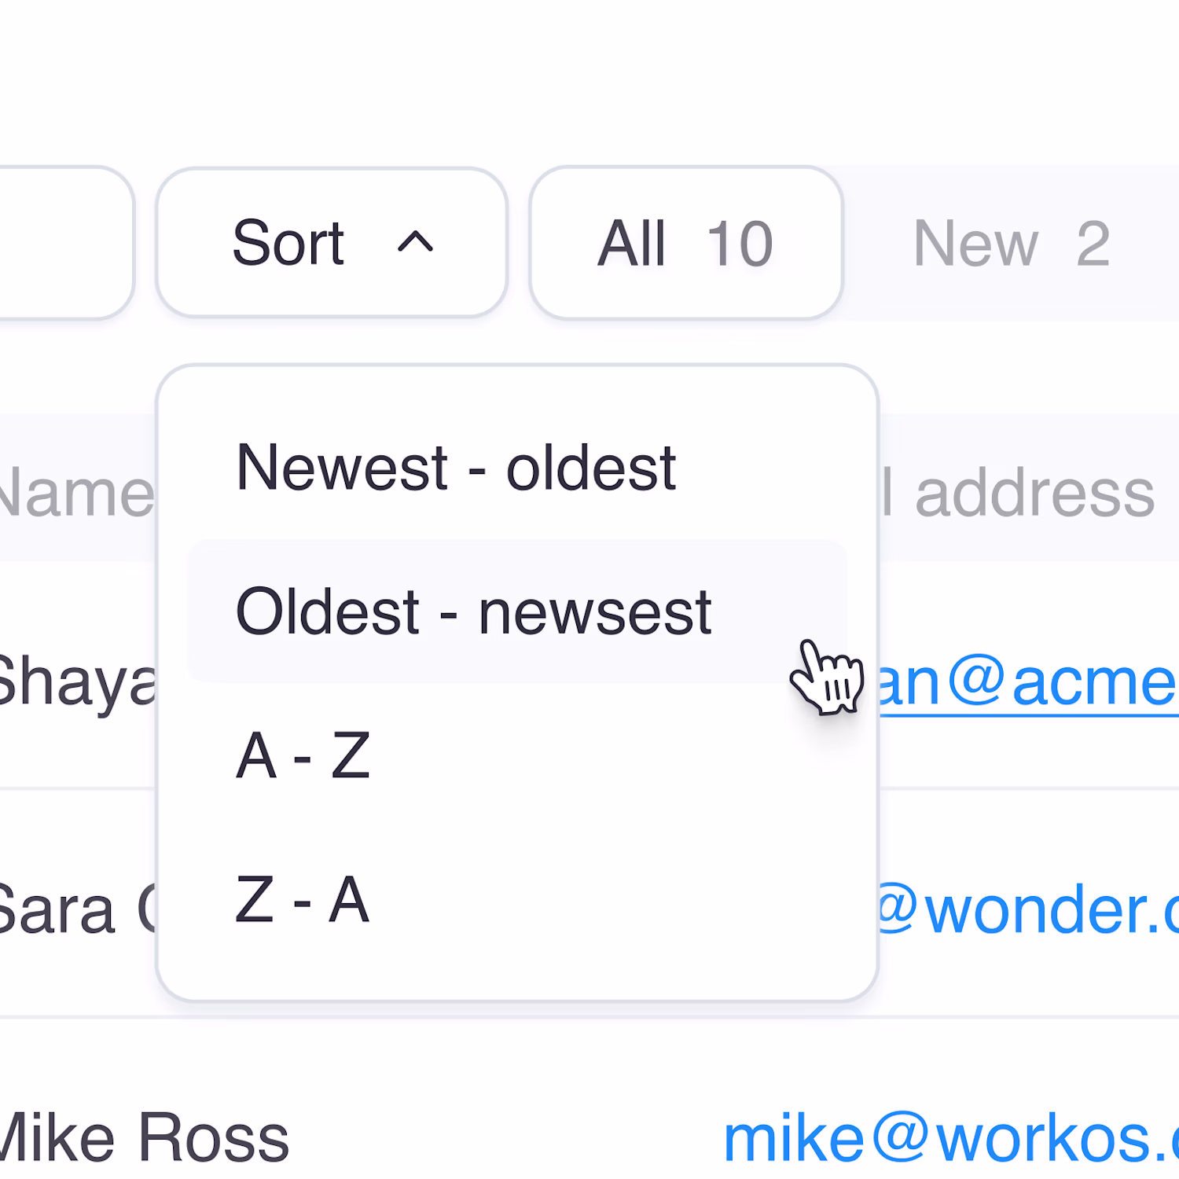1179x1179 pixels.
Task: Select the Mike Ross name cell
Action: 143,1138
